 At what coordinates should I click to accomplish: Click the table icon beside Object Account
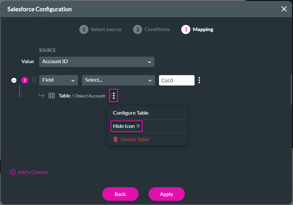point(52,96)
